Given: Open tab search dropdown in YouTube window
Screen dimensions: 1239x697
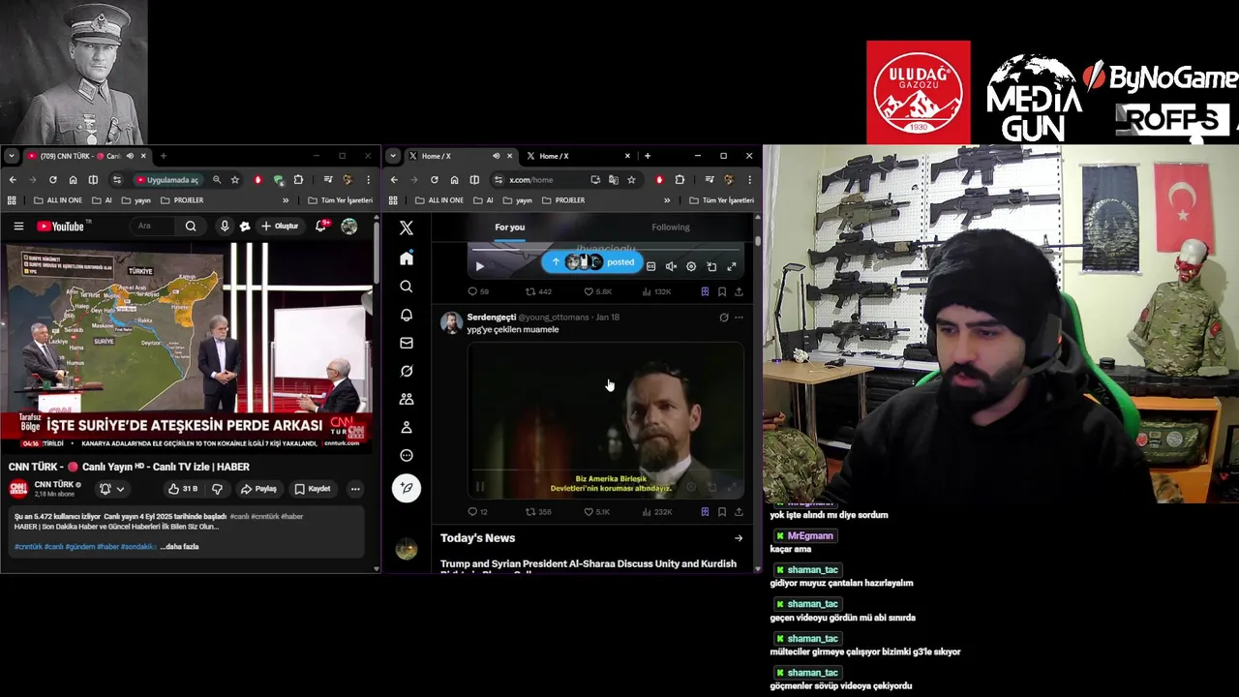Looking at the screenshot, I should click(11, 156).
